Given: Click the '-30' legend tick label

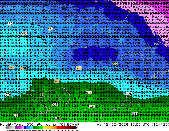Looking at the screenshot, I should (24, 130).
